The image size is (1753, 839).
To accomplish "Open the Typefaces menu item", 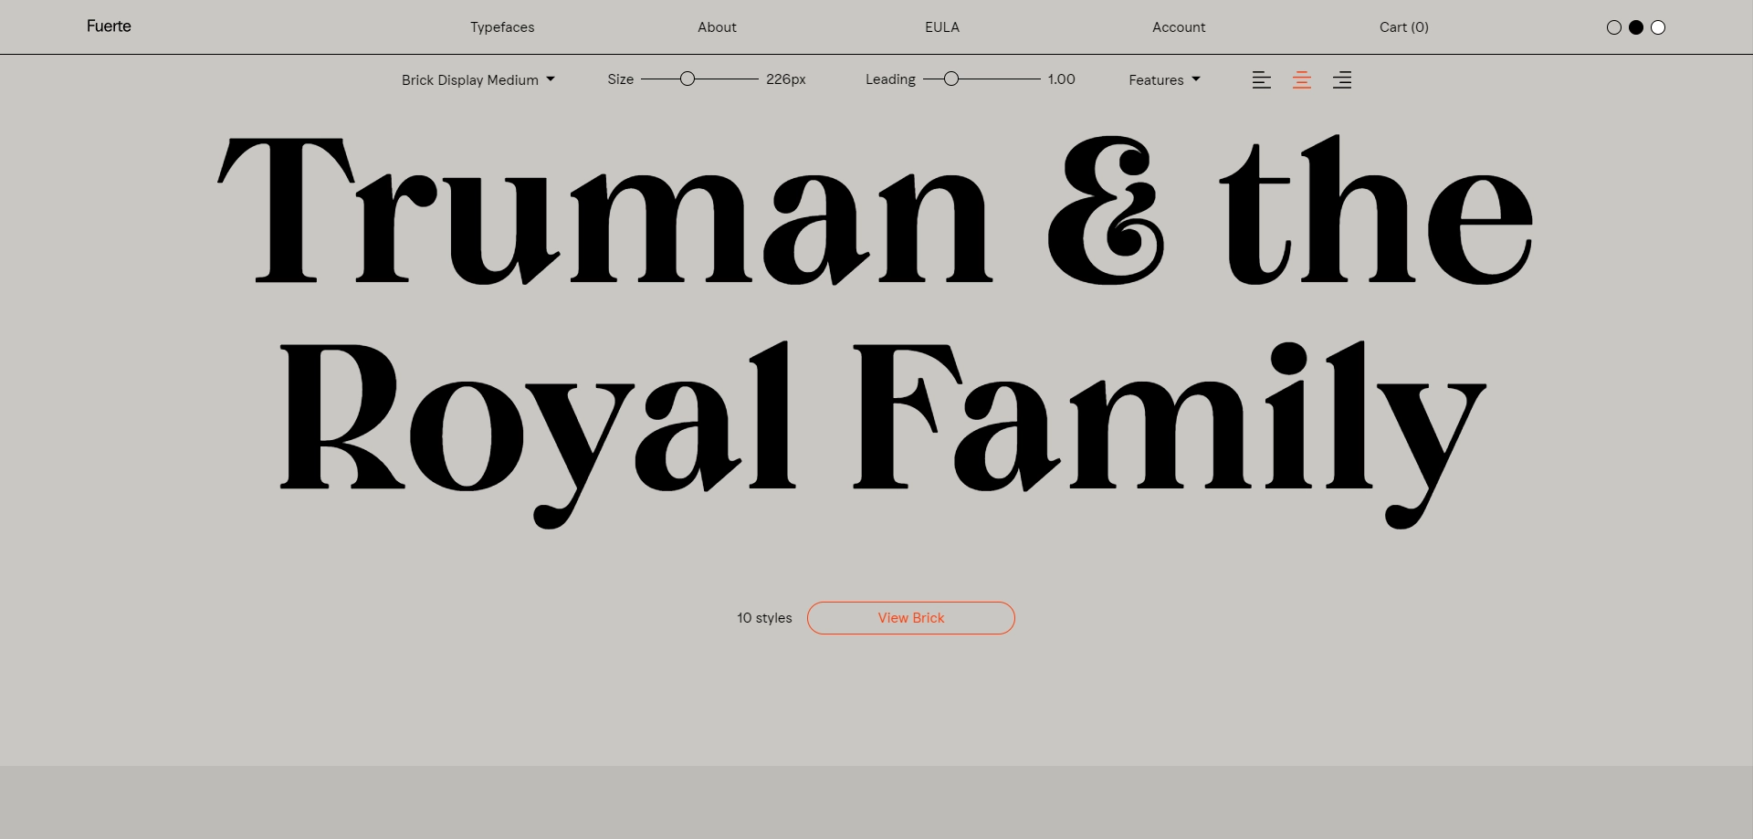I will [x=502, y=27].
